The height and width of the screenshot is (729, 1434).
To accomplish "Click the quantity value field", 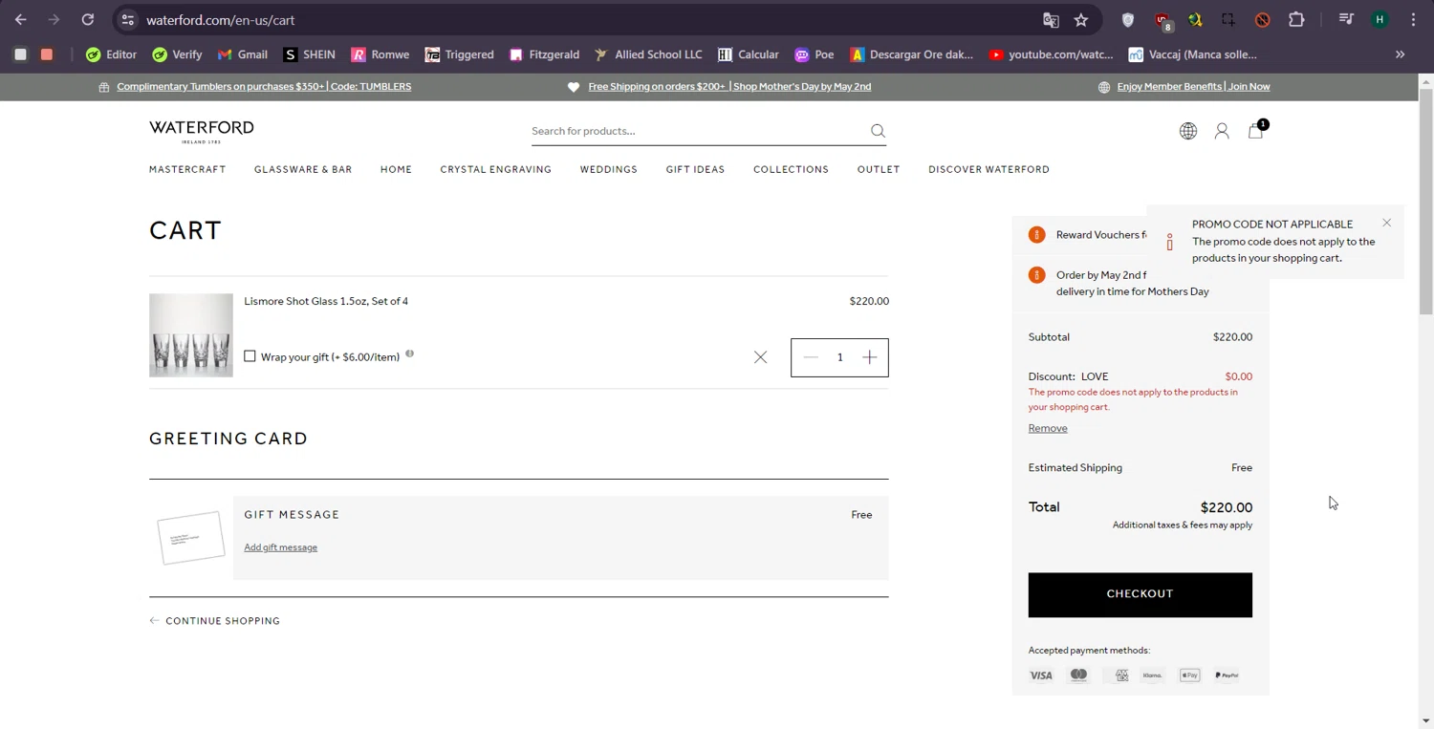I will (x=839, y=357).
